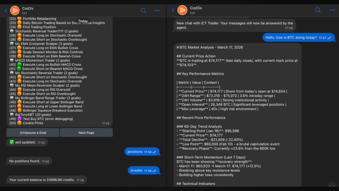Select the 'No positions found.' reply

coord(29,161)
